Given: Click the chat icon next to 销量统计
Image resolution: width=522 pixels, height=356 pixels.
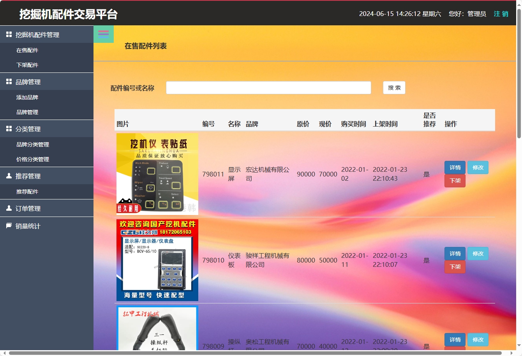Looking at the screenshot, I should click(x=9, y=226).
